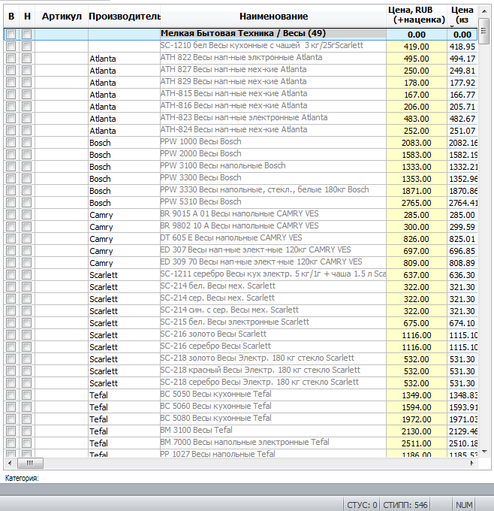Select SC-1211 серебро Весы кух электр. row
The width and height of the screenshot is (494, 511).
tap(241, 275)
